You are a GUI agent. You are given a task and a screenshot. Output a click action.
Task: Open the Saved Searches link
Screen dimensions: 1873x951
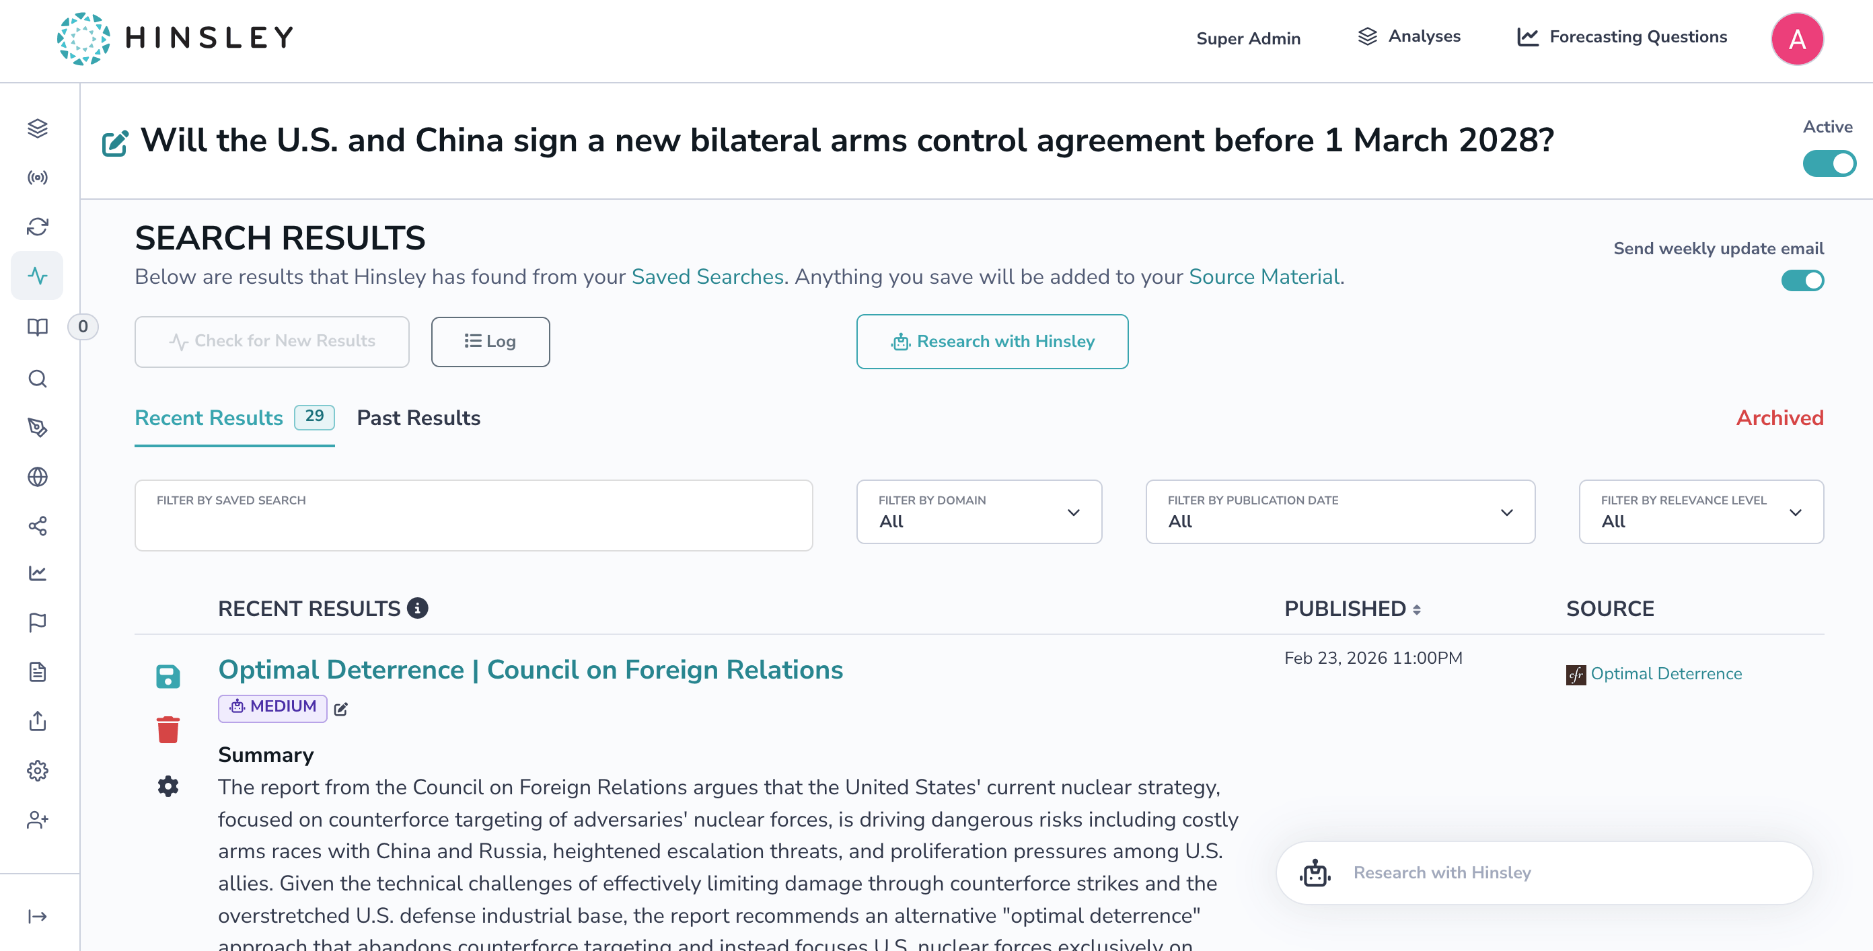706,277
